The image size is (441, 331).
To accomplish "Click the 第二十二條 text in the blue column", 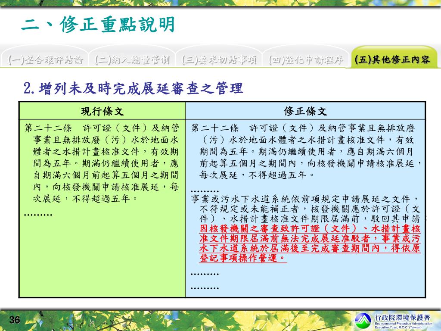I will coord(215,128).
